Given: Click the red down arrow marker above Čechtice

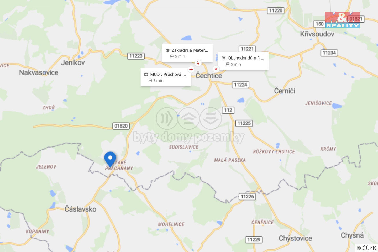Looking at the screenshot, I should pyautogui.click(x=198, y=63).
